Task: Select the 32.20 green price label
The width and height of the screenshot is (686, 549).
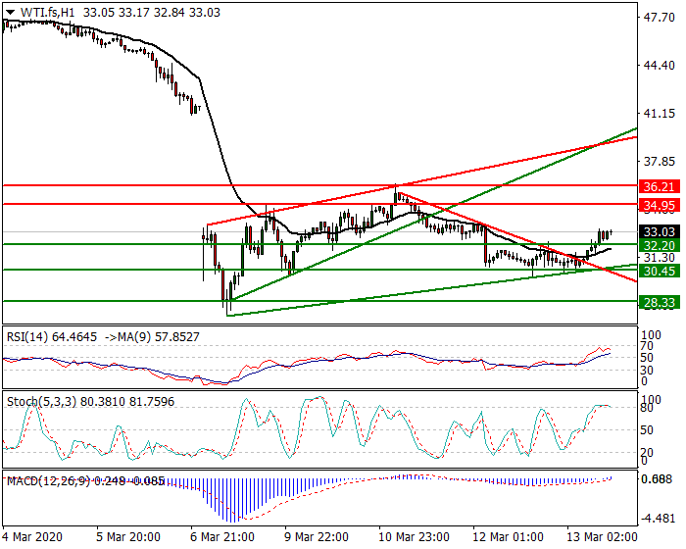Action: (x=660, y=245)
